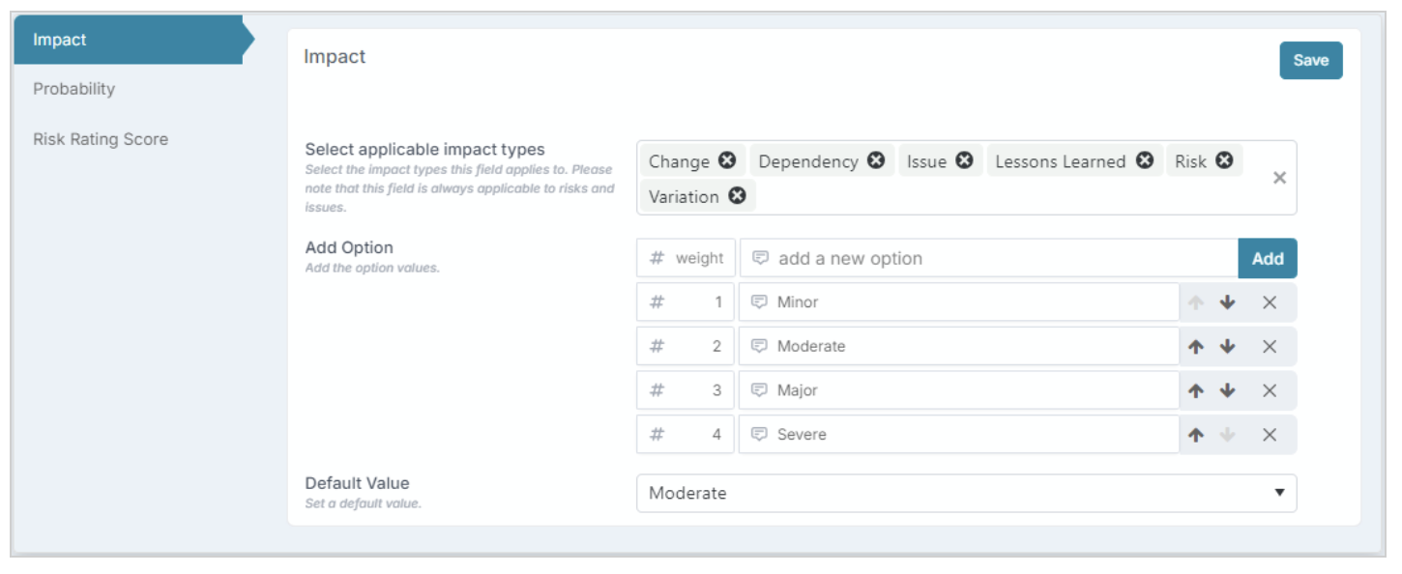Remove the Lessons Learned tag
This screenshot has width=1402, height=574.
pos(1145,161)
